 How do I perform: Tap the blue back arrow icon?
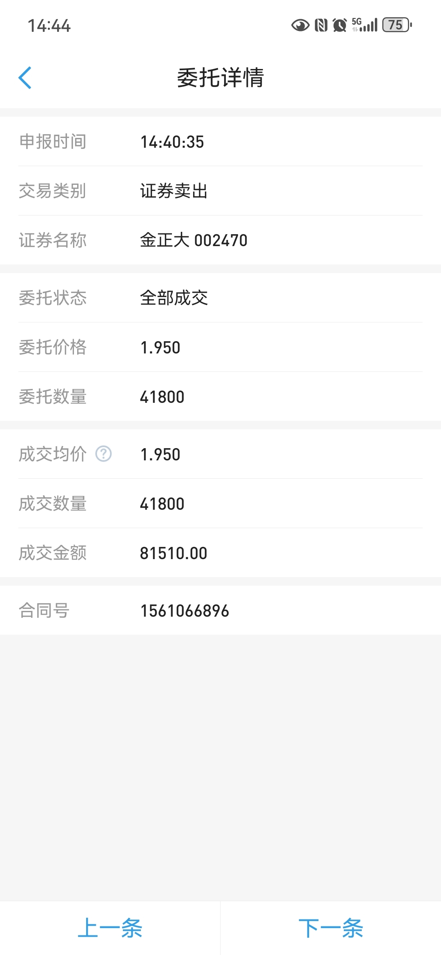tap(25, 78)
